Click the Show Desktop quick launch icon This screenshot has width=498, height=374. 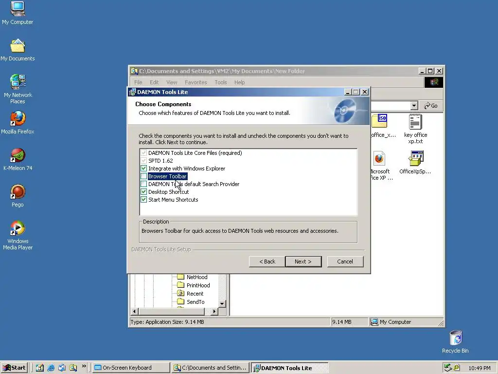40,368
